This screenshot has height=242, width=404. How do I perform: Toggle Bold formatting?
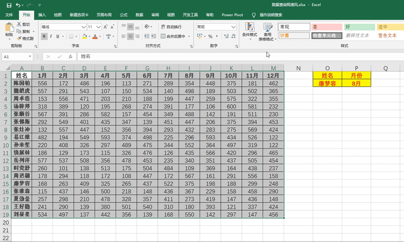point(44,36)
